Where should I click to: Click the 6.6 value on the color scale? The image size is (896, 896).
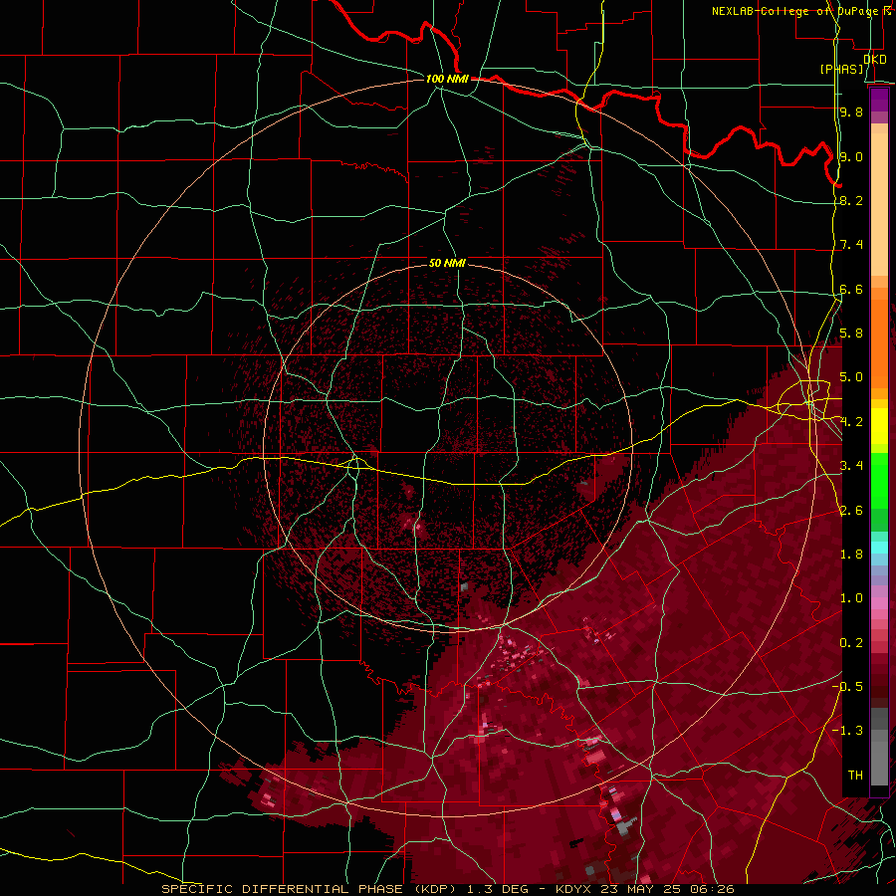coord(851,289)
